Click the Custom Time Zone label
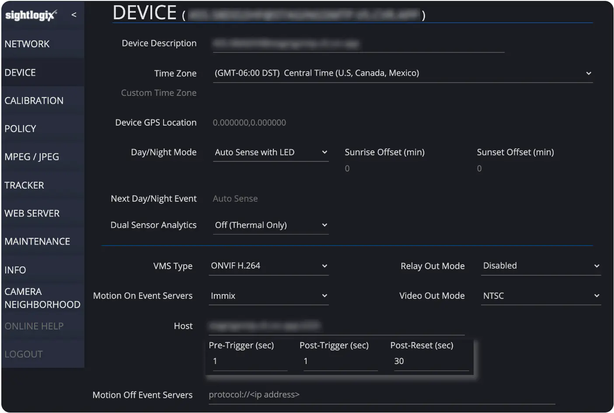Screen dimensions: 614x413 (x=159, y=93)
